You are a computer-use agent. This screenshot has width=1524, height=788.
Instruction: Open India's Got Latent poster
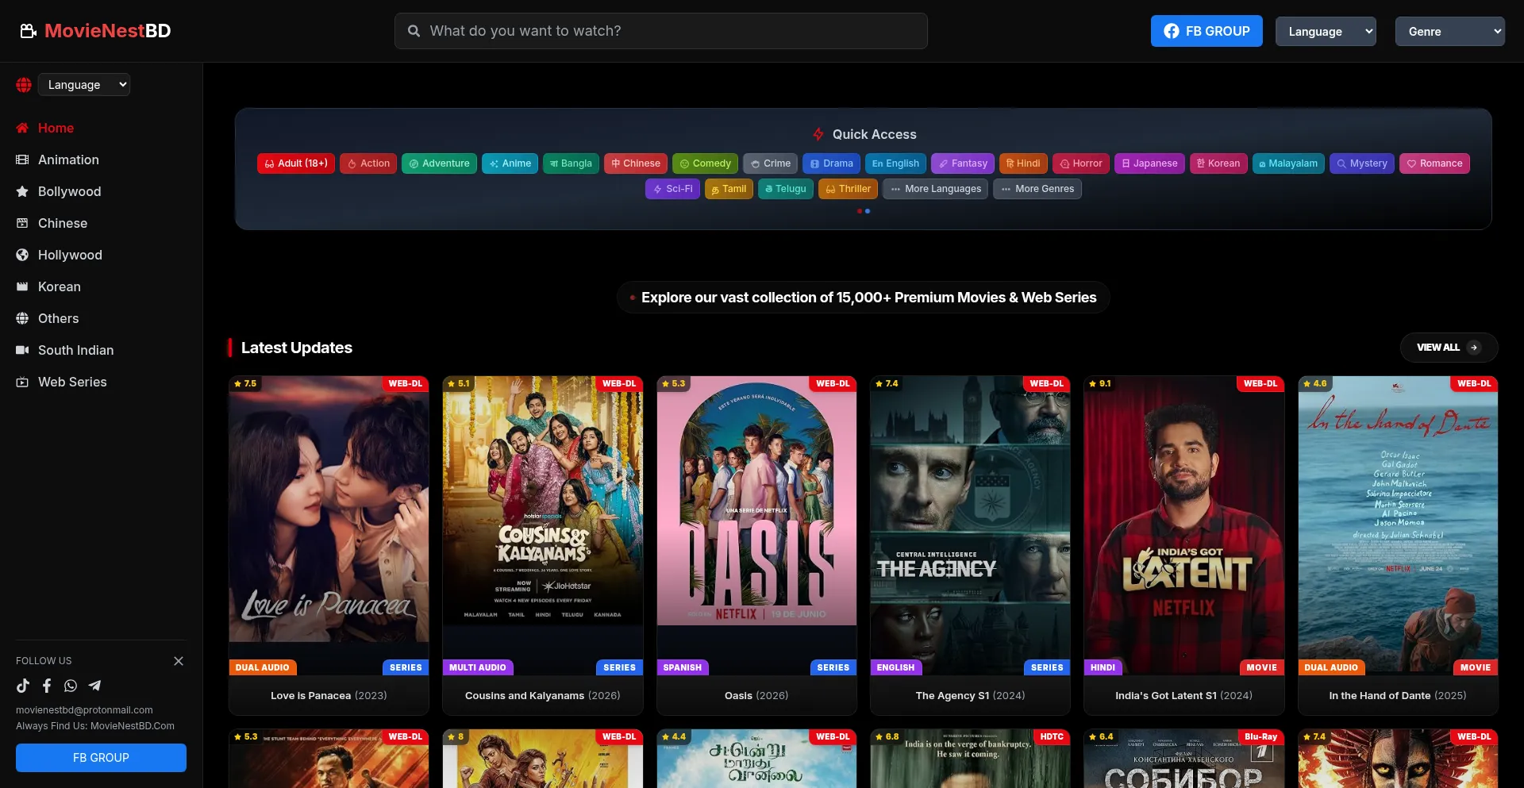(x=1183, y=525)
